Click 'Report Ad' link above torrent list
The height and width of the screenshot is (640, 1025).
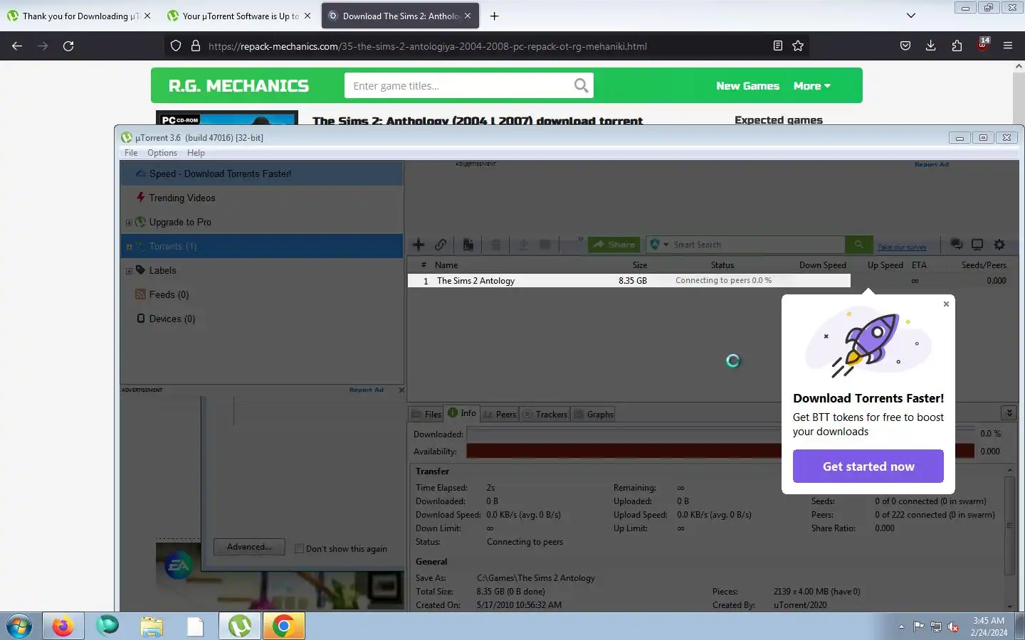tap(931, 164)
